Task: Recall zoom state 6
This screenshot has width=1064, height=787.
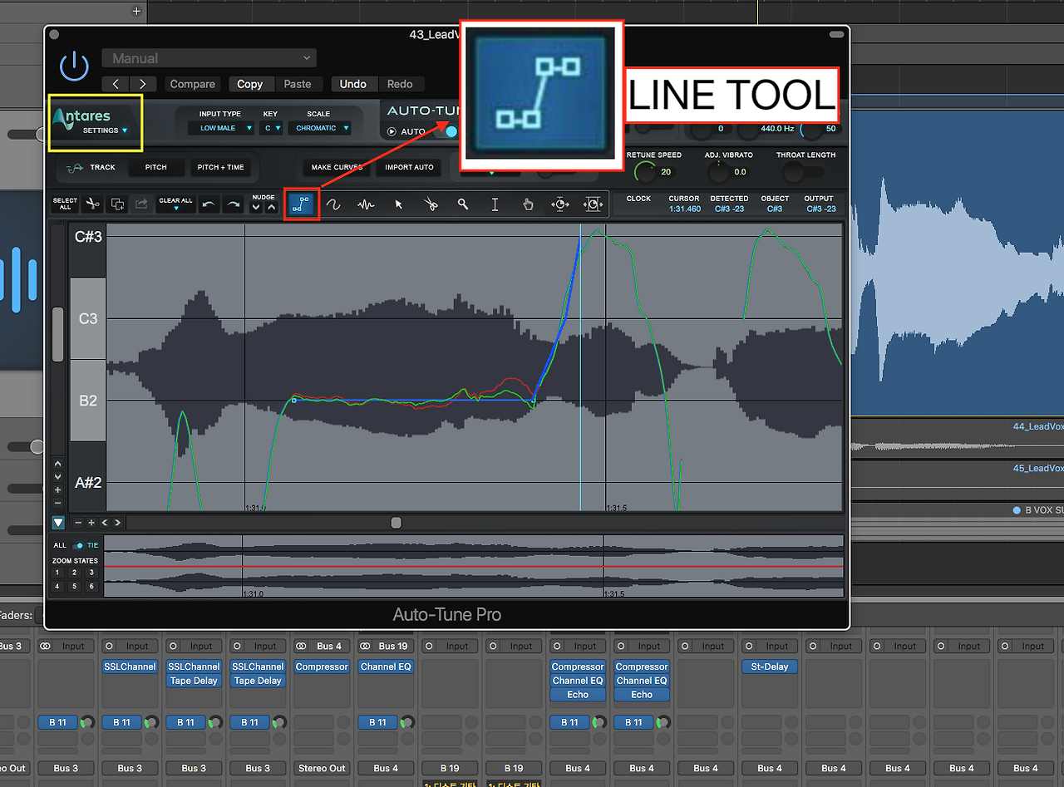Action: pos(91,587)
